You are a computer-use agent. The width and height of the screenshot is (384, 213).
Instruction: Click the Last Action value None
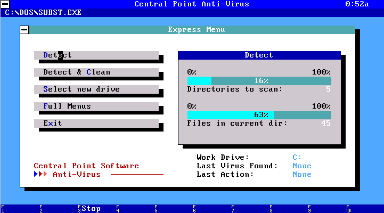(302, 174)
